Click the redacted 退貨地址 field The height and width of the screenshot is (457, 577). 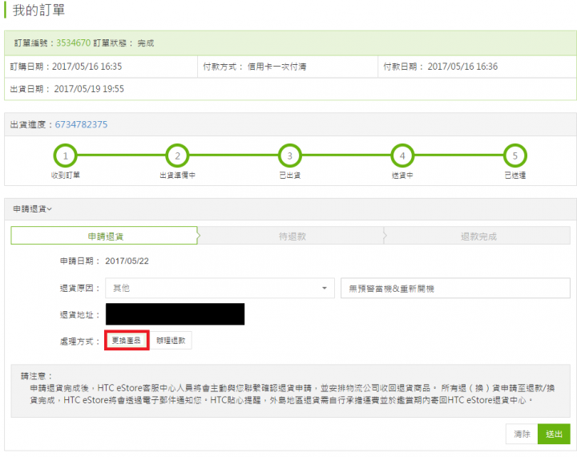click(175, 314)
